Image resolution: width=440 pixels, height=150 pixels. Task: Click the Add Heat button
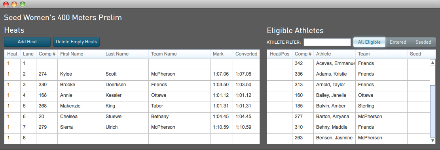tap(27, 42)
